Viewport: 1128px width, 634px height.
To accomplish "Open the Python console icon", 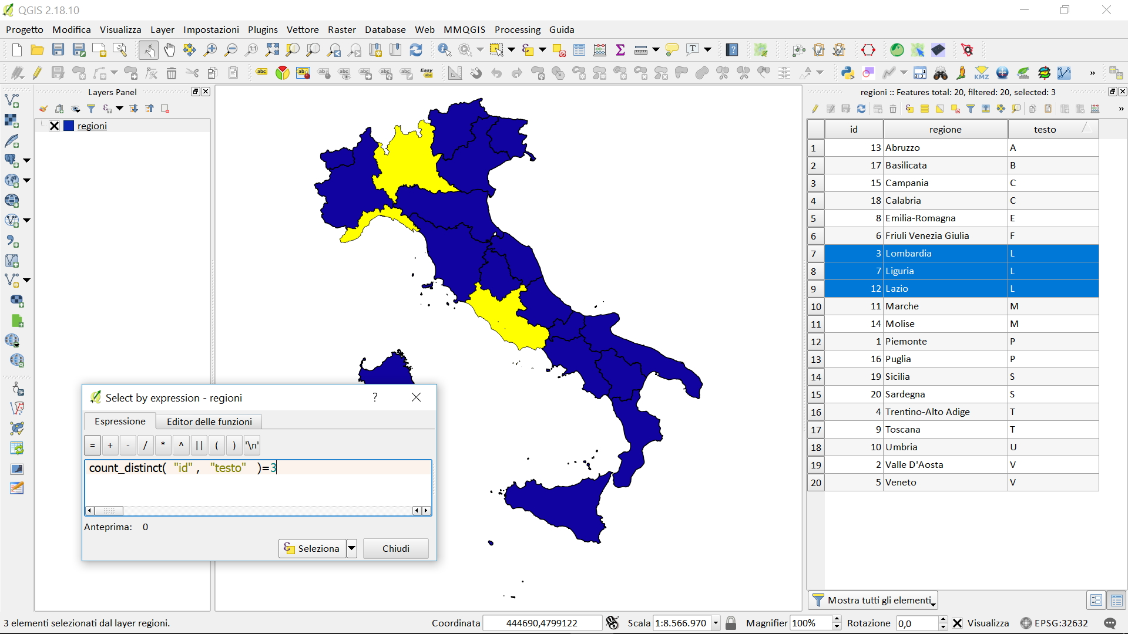I will [847, 73].
